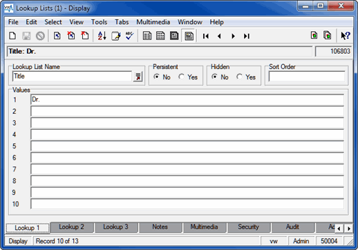Click the edit page with pencil icon
358x250 pixels.
[x=116, y=36]
